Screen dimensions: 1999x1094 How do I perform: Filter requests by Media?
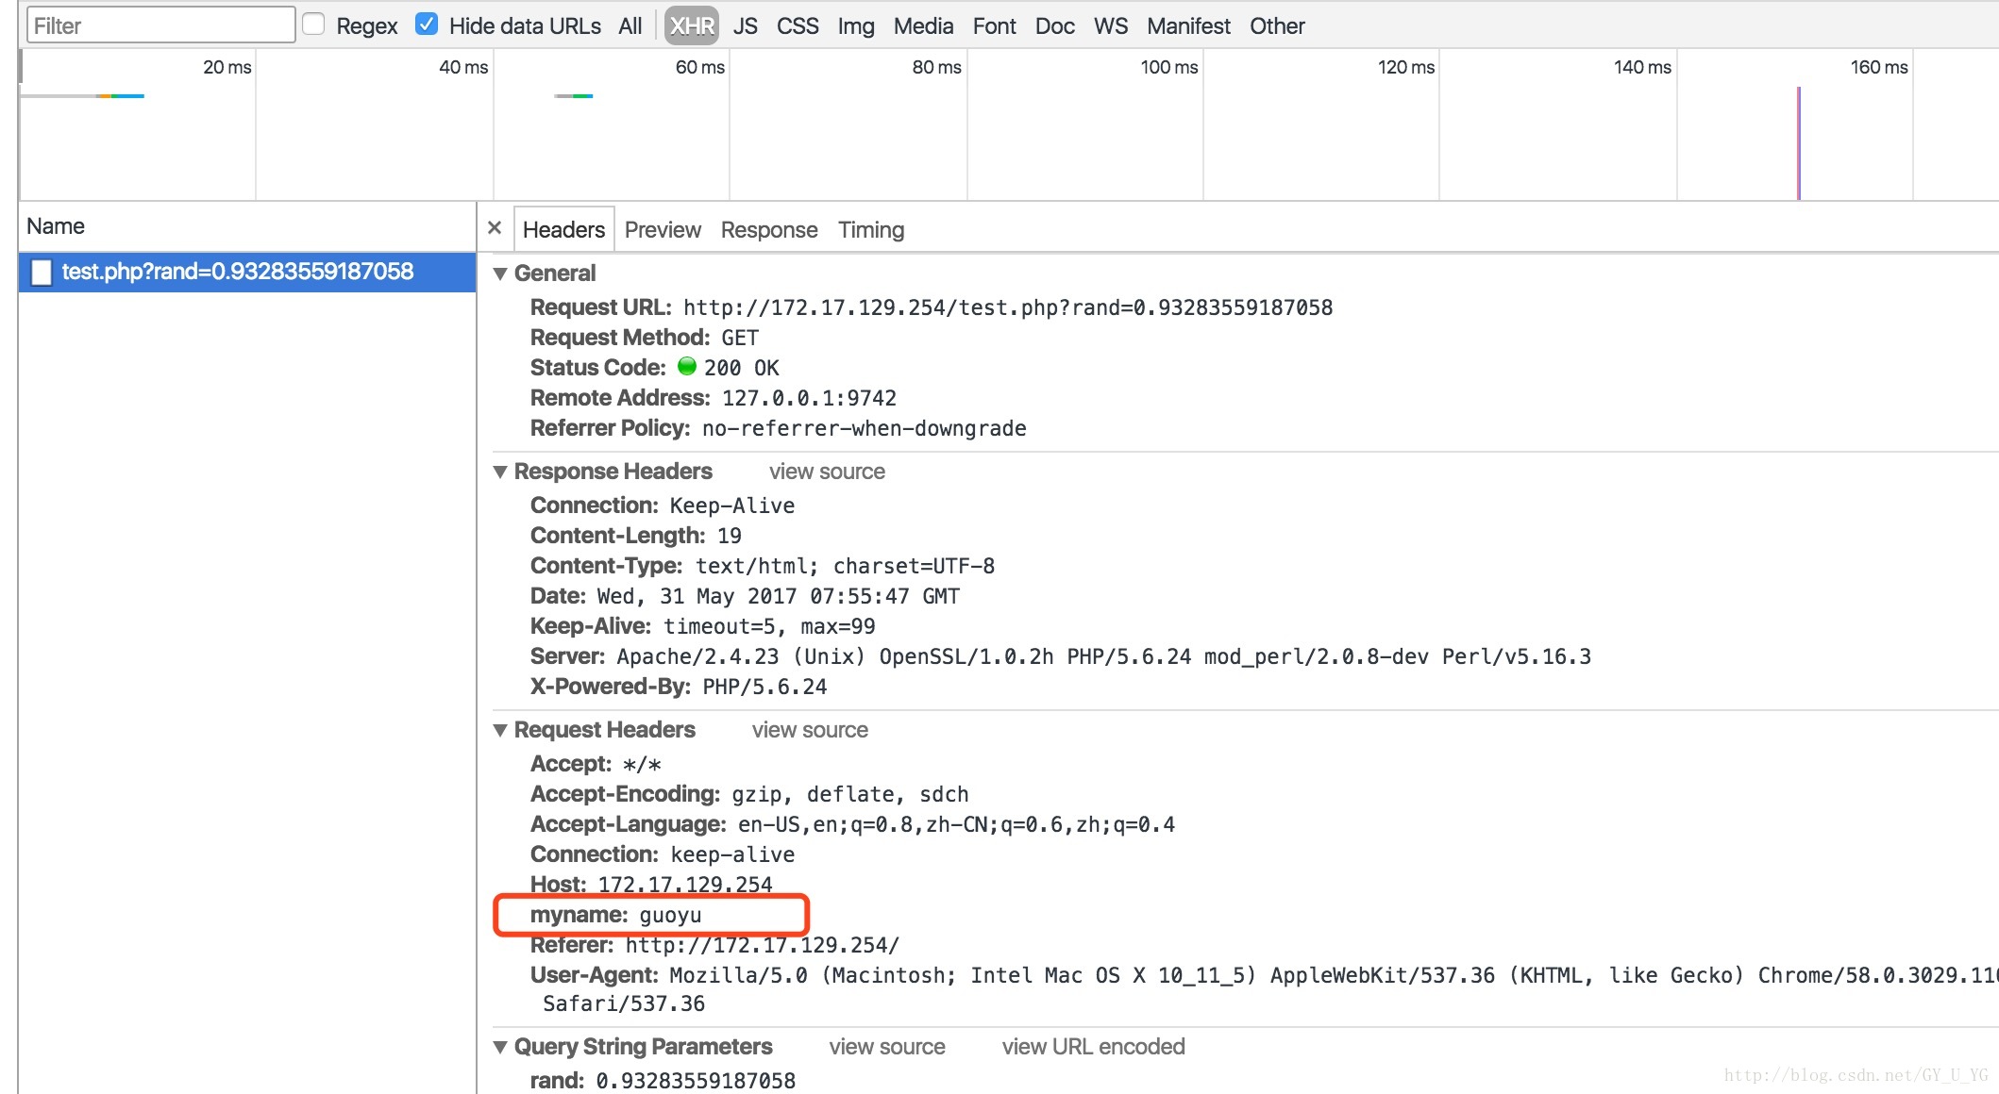pyautogui.click(x=923, y=26)
